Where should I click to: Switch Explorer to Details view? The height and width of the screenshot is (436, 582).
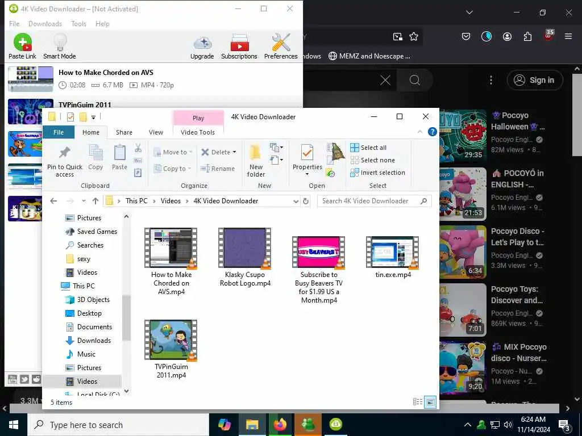click(418, 402)
